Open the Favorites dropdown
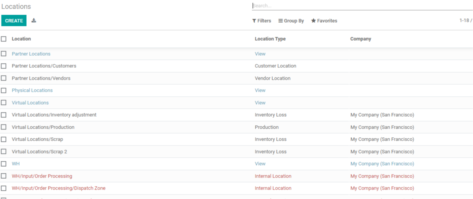 pyautogui.click(x=324, y=21)
